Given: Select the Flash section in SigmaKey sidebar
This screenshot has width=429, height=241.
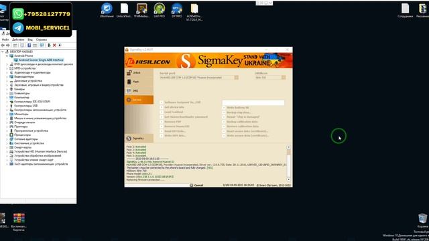Looking at the screenshot, I should pos(139,82).
